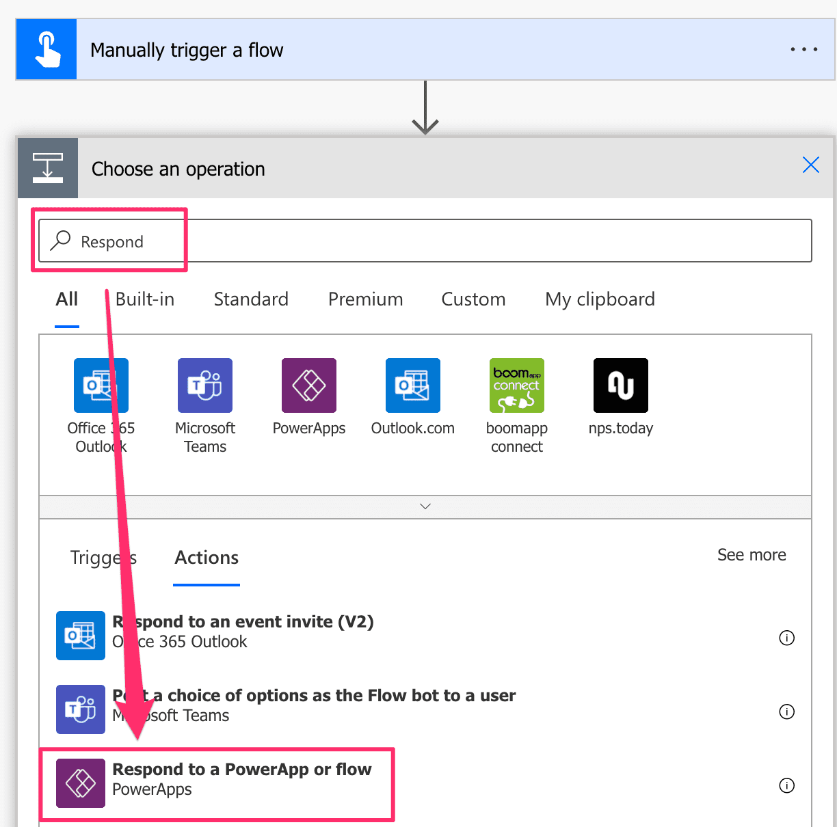The image size is (837, 827).
Task: Choose the nps.today connector icon
Action: (621, 385)
